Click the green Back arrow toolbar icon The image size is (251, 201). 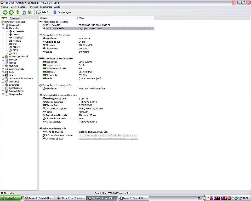(5, 12)
